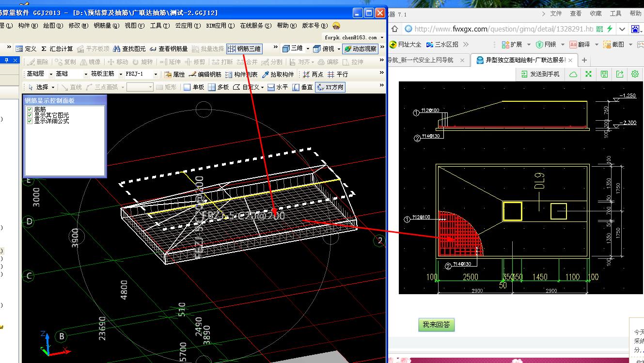Open 编辑钢筋 rebar editor

click(x=205, y=75)
